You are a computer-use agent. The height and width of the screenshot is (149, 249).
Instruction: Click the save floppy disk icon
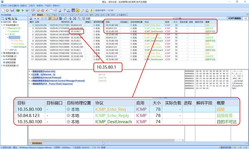pyautogui.click(x=12, y=10)
